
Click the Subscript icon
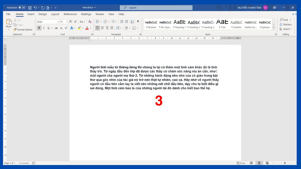(x=61, y=28)
